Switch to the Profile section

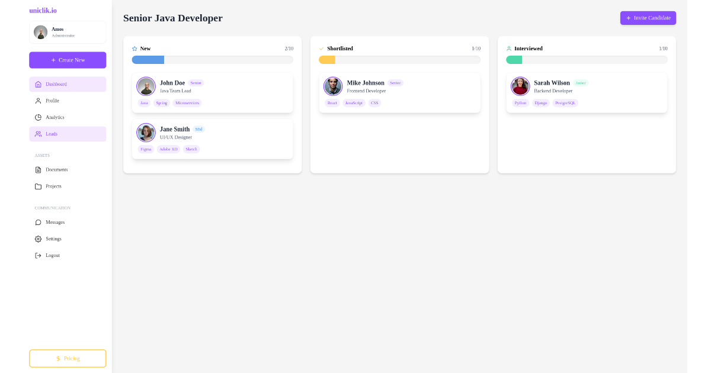coord(53,101)
